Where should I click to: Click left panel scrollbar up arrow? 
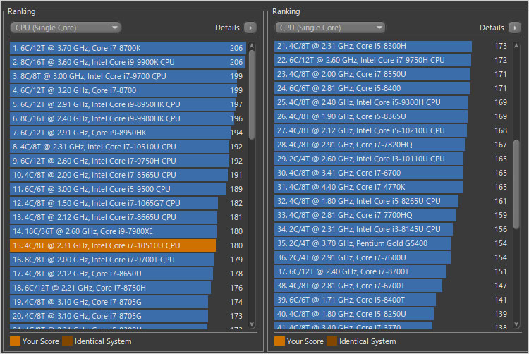coord(252,46)
